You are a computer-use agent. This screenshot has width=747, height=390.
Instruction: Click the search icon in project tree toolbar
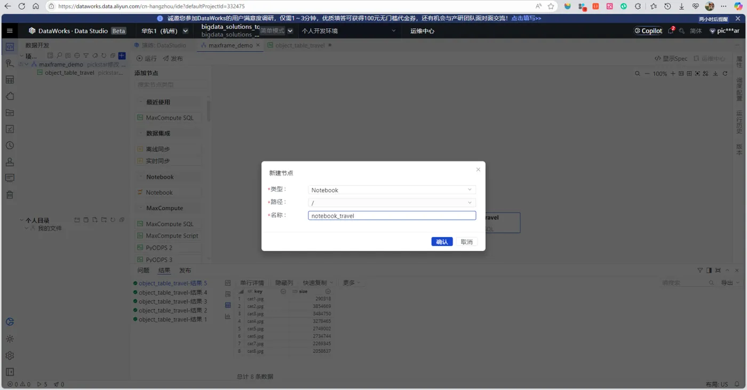tap(59, 55)
